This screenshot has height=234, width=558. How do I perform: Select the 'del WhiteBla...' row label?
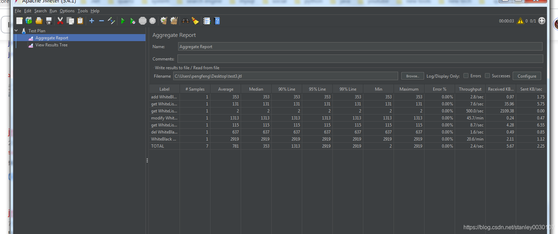pos(164,132)
